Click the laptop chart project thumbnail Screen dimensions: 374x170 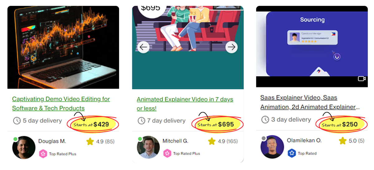point(63,47)
